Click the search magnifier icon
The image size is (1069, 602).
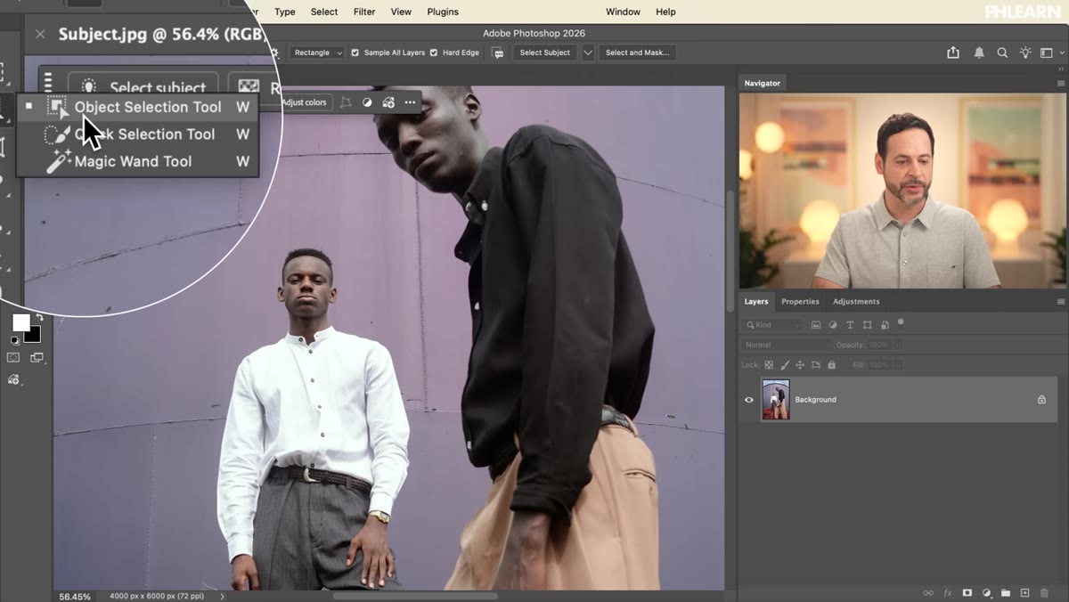point(1002,53)
